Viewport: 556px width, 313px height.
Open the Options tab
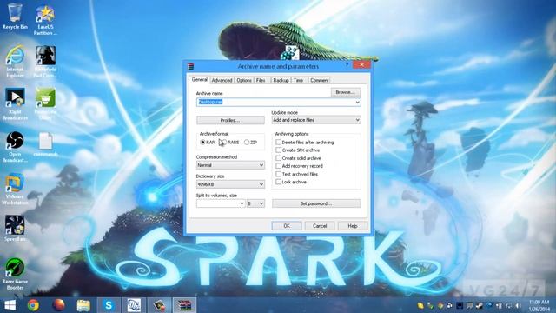[244, 81]
